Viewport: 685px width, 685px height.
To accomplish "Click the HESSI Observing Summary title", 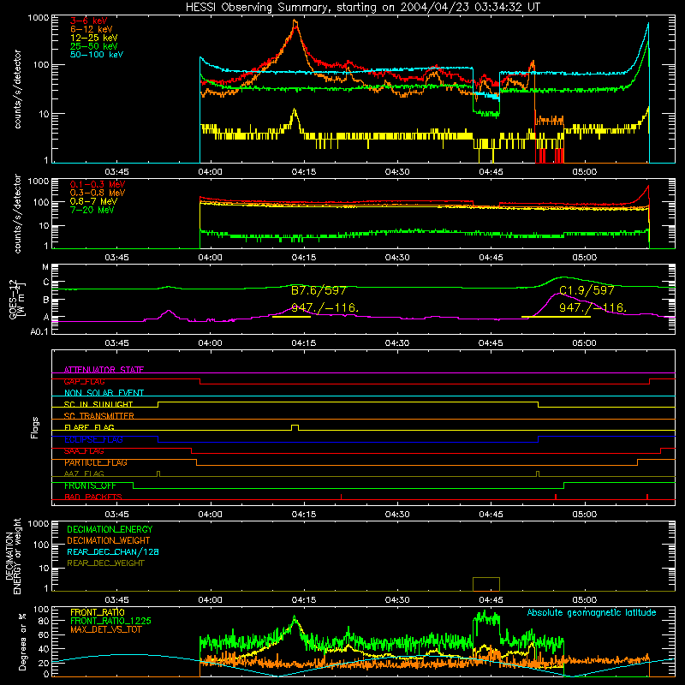I will pyautogui.click(x=362, y=7).
